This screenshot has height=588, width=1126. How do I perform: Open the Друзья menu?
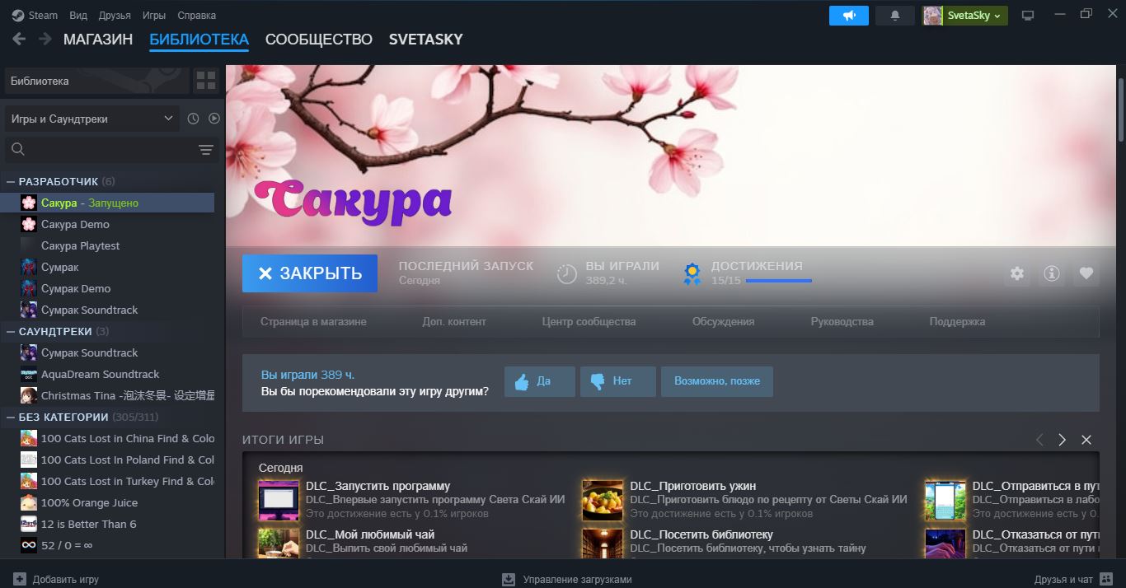tap(115, 15)
